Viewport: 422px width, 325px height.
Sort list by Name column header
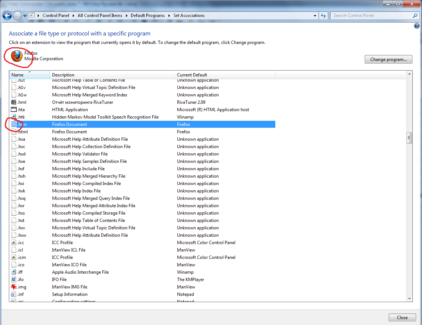(x=29, y=75)
